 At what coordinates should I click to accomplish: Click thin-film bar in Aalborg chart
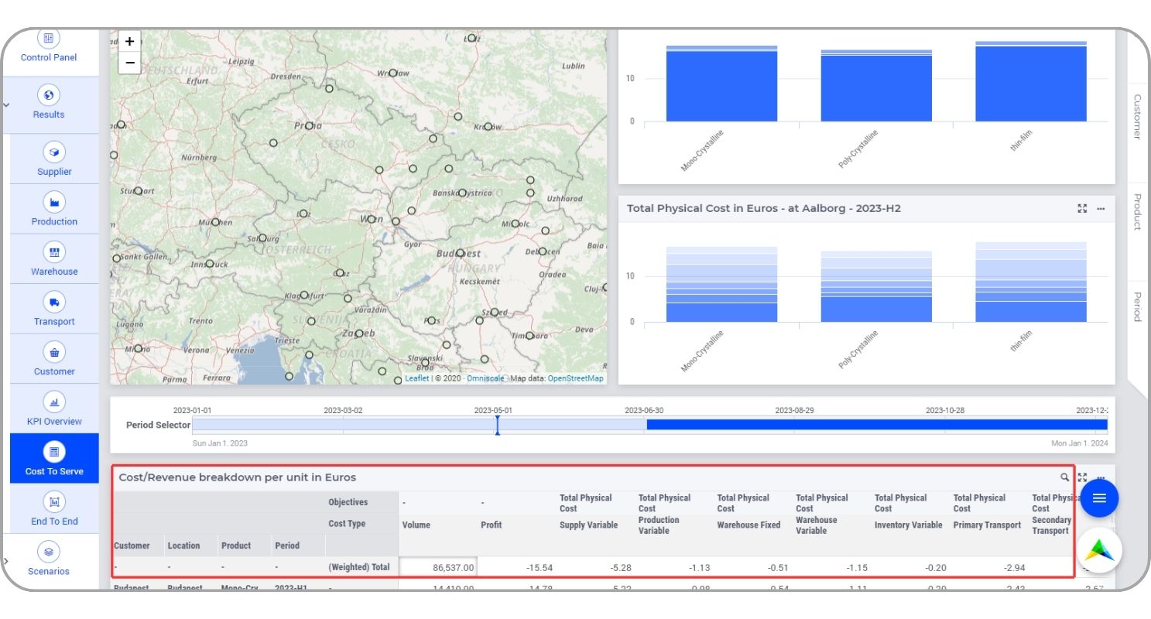coord(1031,282)
